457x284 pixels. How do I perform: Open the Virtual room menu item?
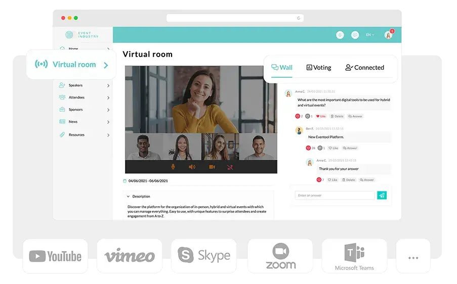(x=71, y=64)
